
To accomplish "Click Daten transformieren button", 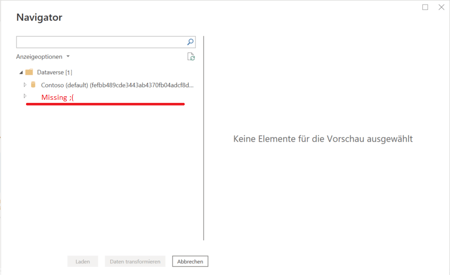I will [135, 262].
